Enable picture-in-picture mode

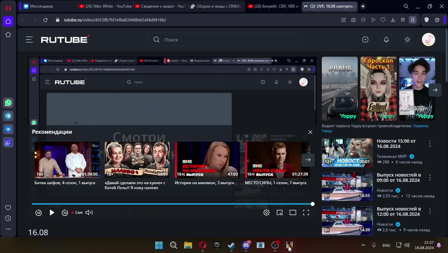click(280, 212)
